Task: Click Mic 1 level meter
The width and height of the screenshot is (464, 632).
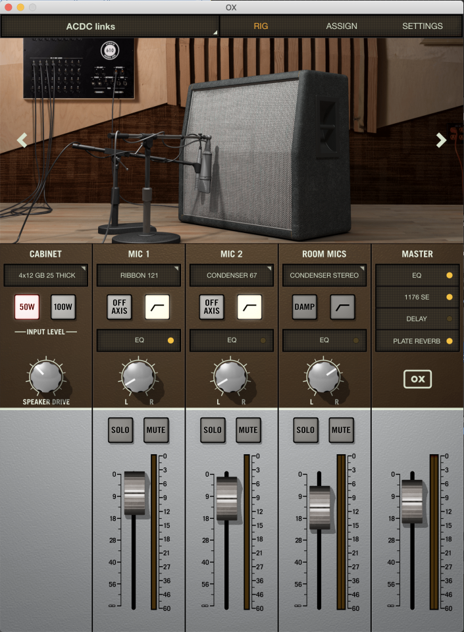Action: [154, 532]
